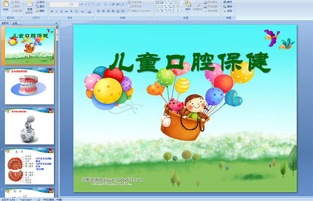Select slide 2 thumbnail with teeth model
The image size is (313, 201).
30,86
